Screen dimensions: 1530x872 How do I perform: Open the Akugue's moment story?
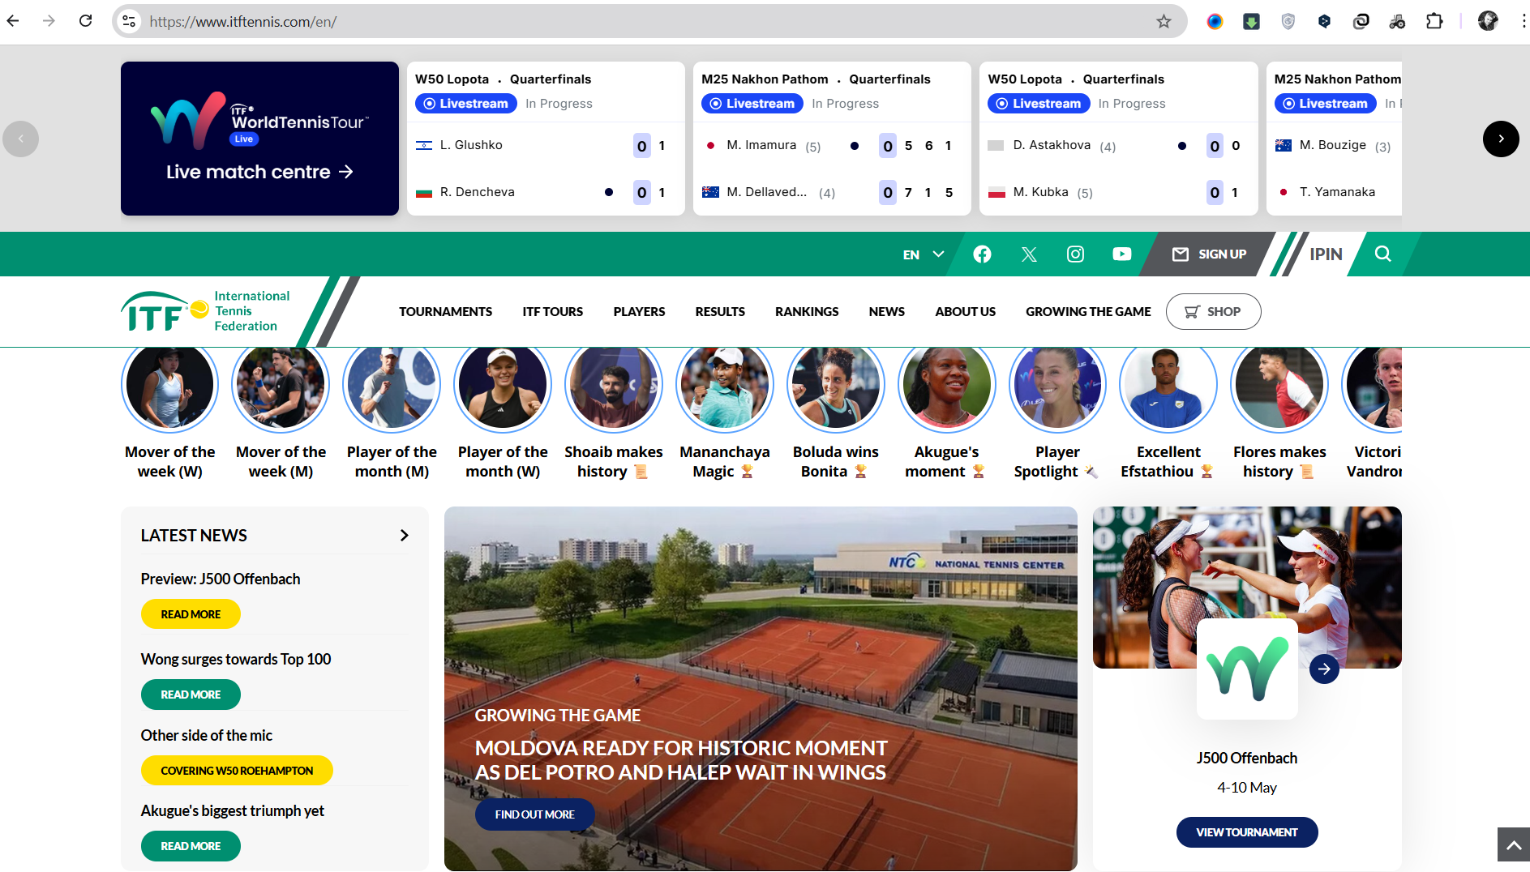point(946,413)
